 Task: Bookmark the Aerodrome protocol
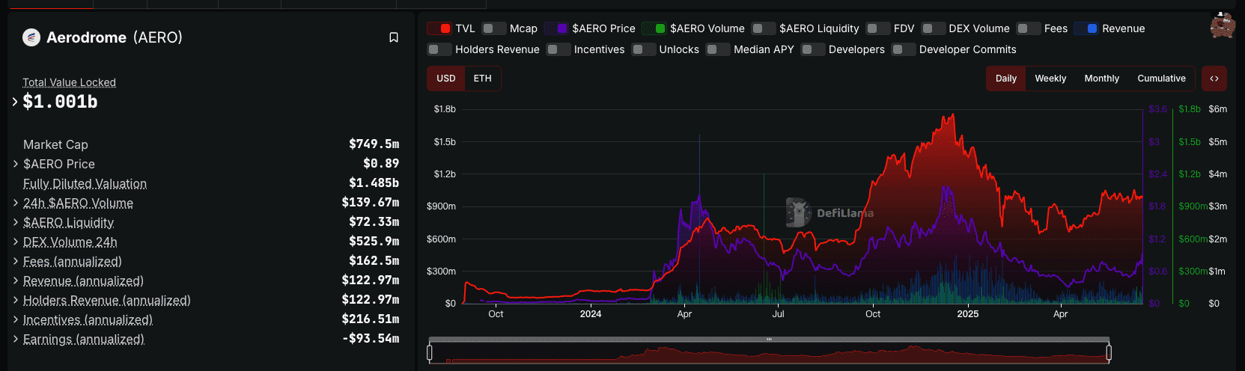click(x=394, y=37)
